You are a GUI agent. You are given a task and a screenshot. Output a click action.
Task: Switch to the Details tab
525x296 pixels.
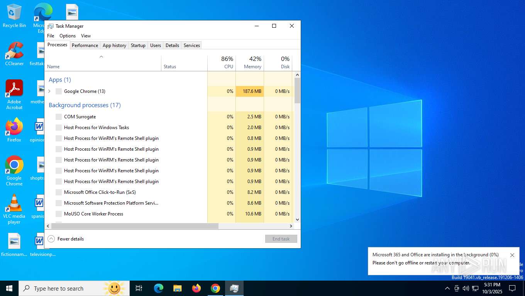tap(172, 45)
